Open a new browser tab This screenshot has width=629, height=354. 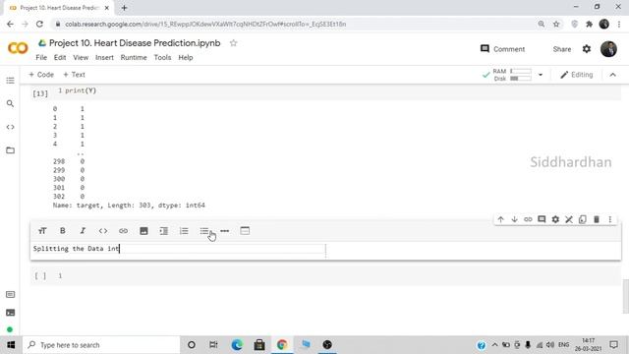124,8
